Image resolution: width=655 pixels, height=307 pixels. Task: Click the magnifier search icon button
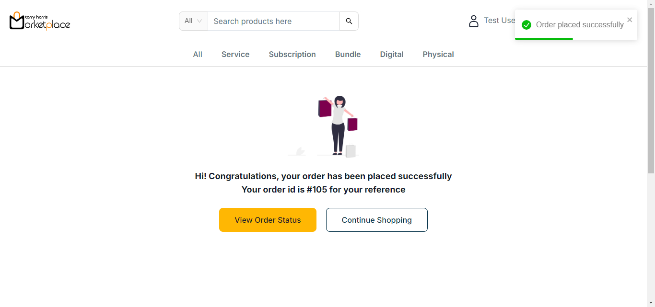click(349, 21)
